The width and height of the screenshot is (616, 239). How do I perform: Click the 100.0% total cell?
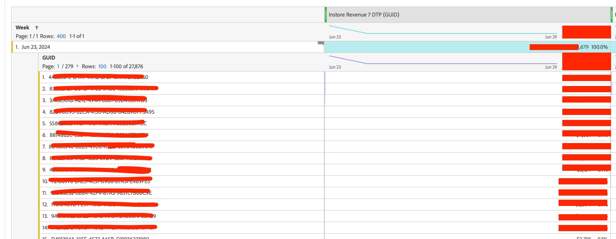point(599,47)
